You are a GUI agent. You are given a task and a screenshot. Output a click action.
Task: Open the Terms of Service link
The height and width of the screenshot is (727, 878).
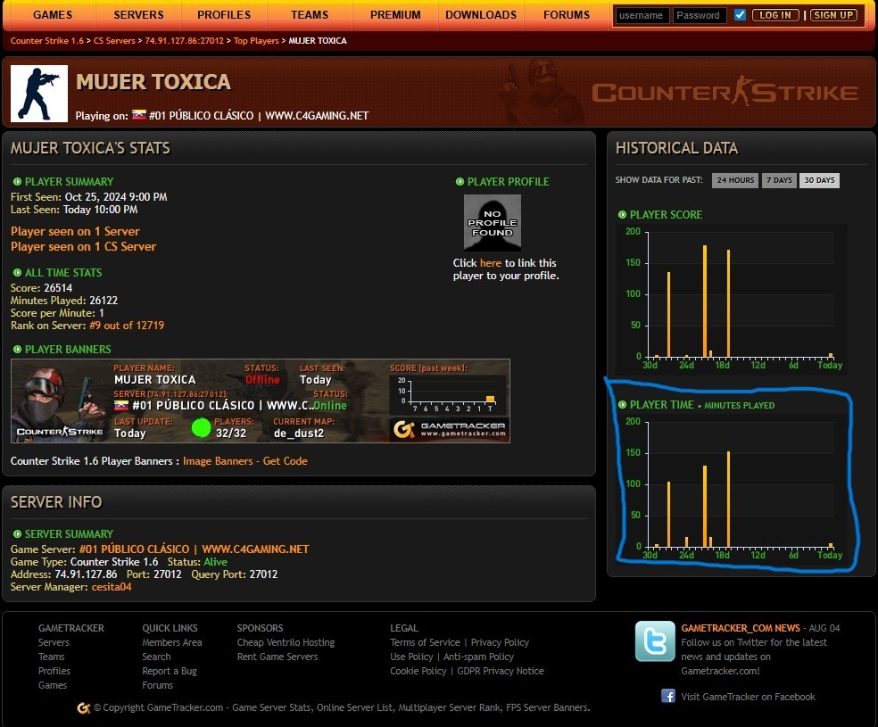[425, 642]
